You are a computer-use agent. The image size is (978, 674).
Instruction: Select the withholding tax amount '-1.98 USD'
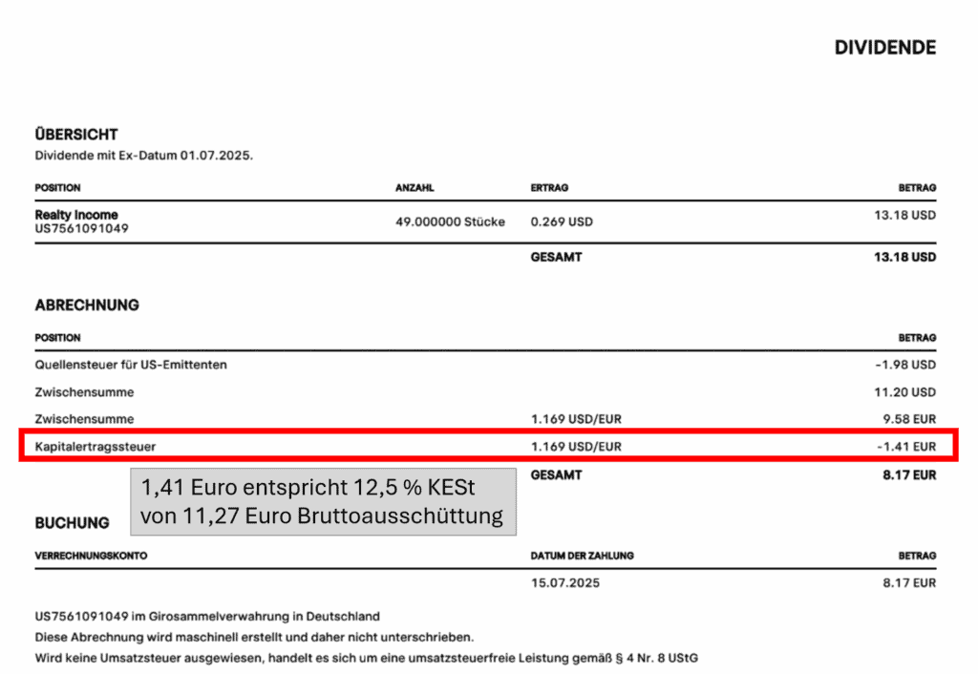(x=905, y=365)
